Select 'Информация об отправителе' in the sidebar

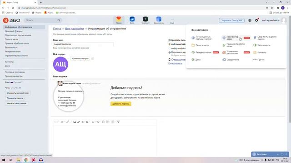(24, 27)
